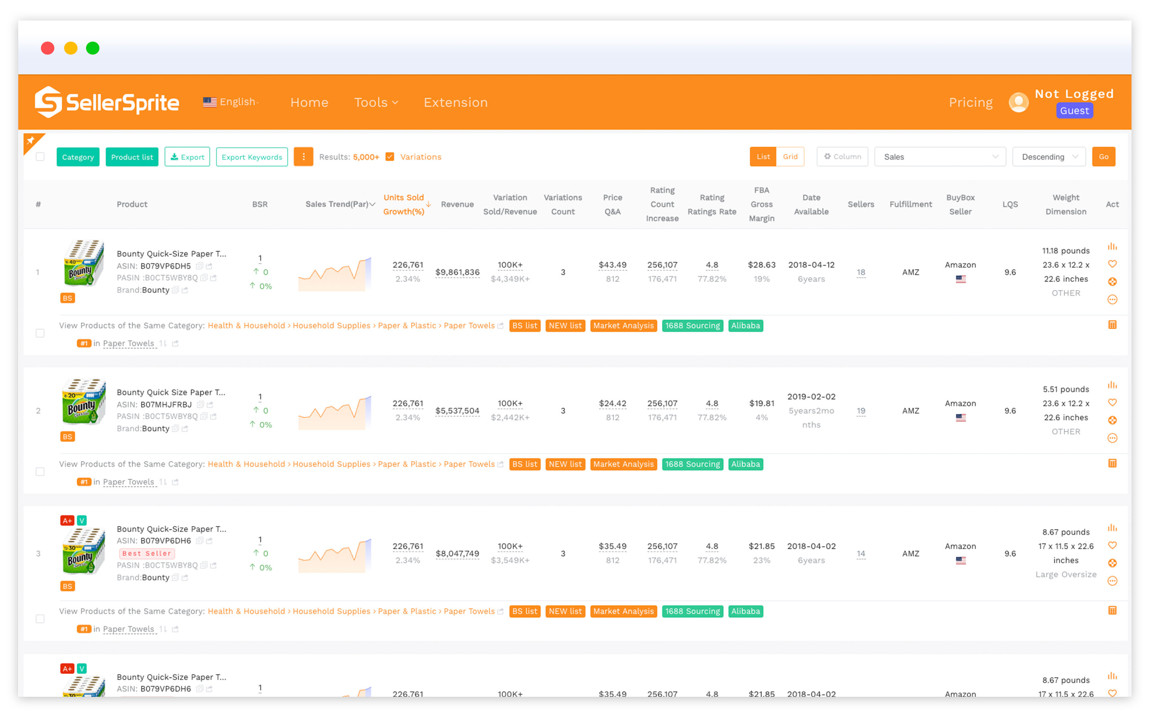Sort by Units Sold column header

coord(404,204)
